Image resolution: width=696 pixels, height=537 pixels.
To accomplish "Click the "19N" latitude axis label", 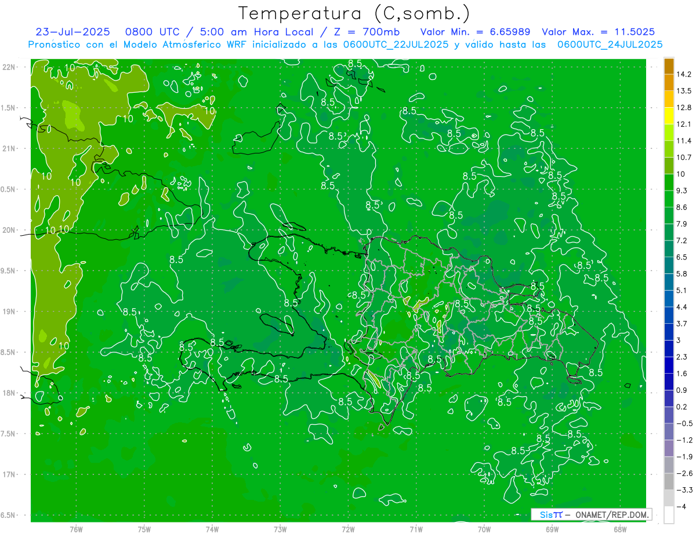I will click(8, 312).
